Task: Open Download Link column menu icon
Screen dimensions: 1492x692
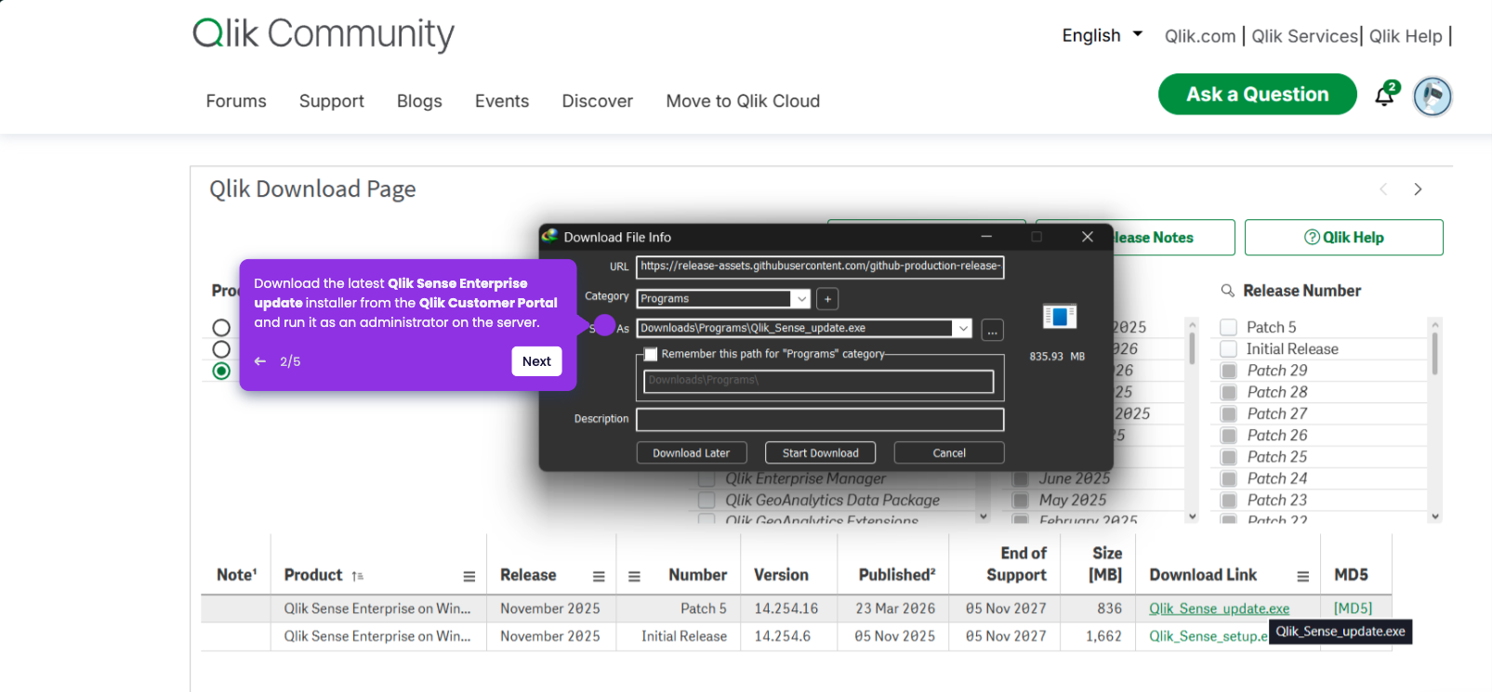Action: (1303, 576)
